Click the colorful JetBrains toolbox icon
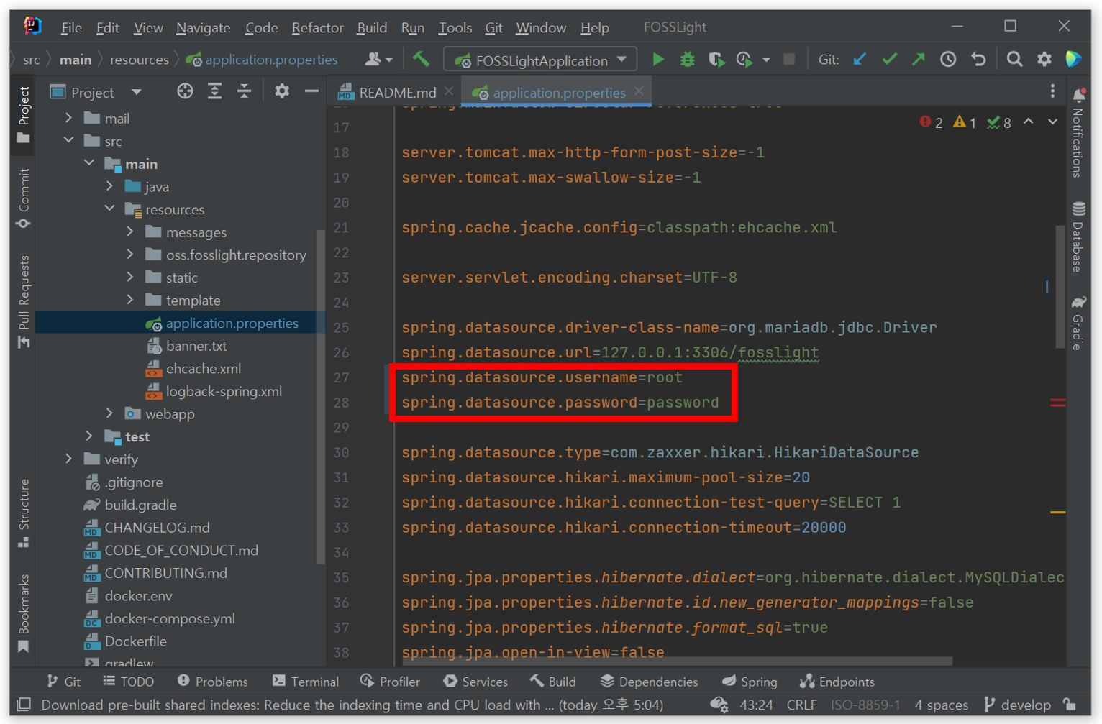 click(x=1074, y=60)
